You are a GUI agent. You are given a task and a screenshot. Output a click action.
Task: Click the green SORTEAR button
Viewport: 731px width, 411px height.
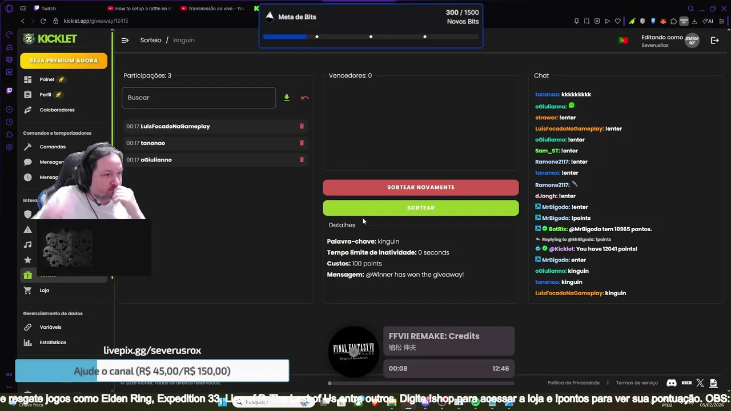pos(421,208)
